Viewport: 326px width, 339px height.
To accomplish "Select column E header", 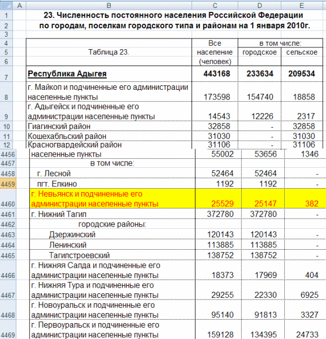I will pyautogui.click(x=302, y=6).
